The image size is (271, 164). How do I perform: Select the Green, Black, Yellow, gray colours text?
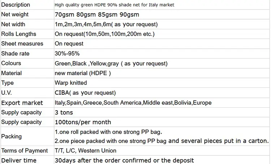click(x=111, y=63)
